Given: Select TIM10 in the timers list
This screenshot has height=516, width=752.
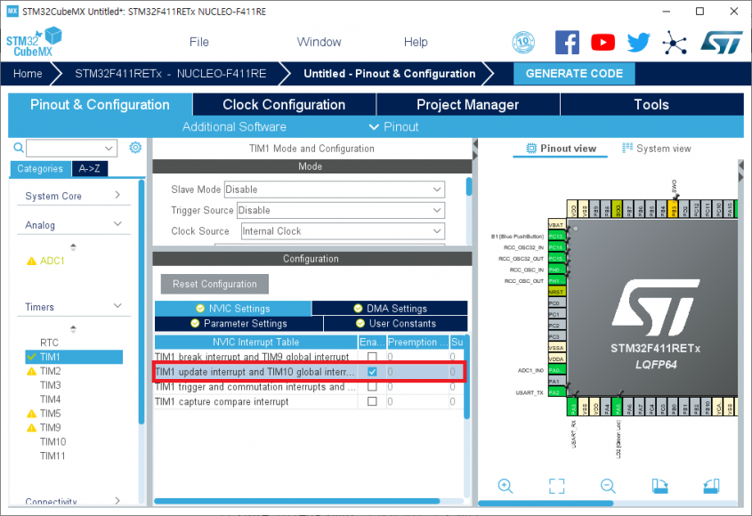Looking at the screenshot, I should [53, 441].
